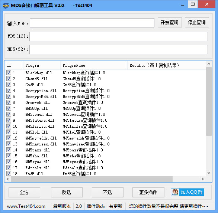Disable the Pdtools.dll plugin checkbox
The image size is (218, 213).
pos(9,167)
